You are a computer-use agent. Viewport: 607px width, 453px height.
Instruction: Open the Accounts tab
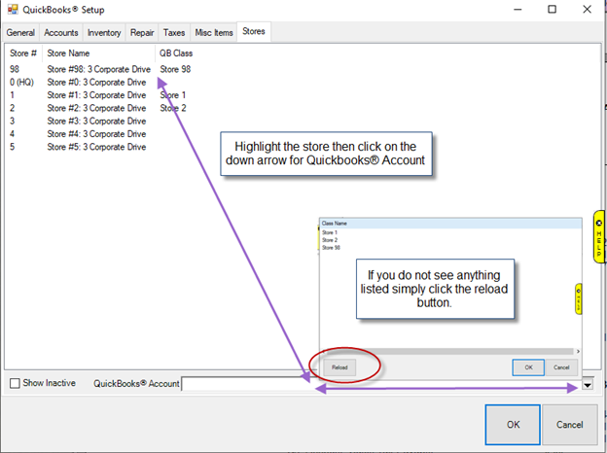tap(60, 33)
